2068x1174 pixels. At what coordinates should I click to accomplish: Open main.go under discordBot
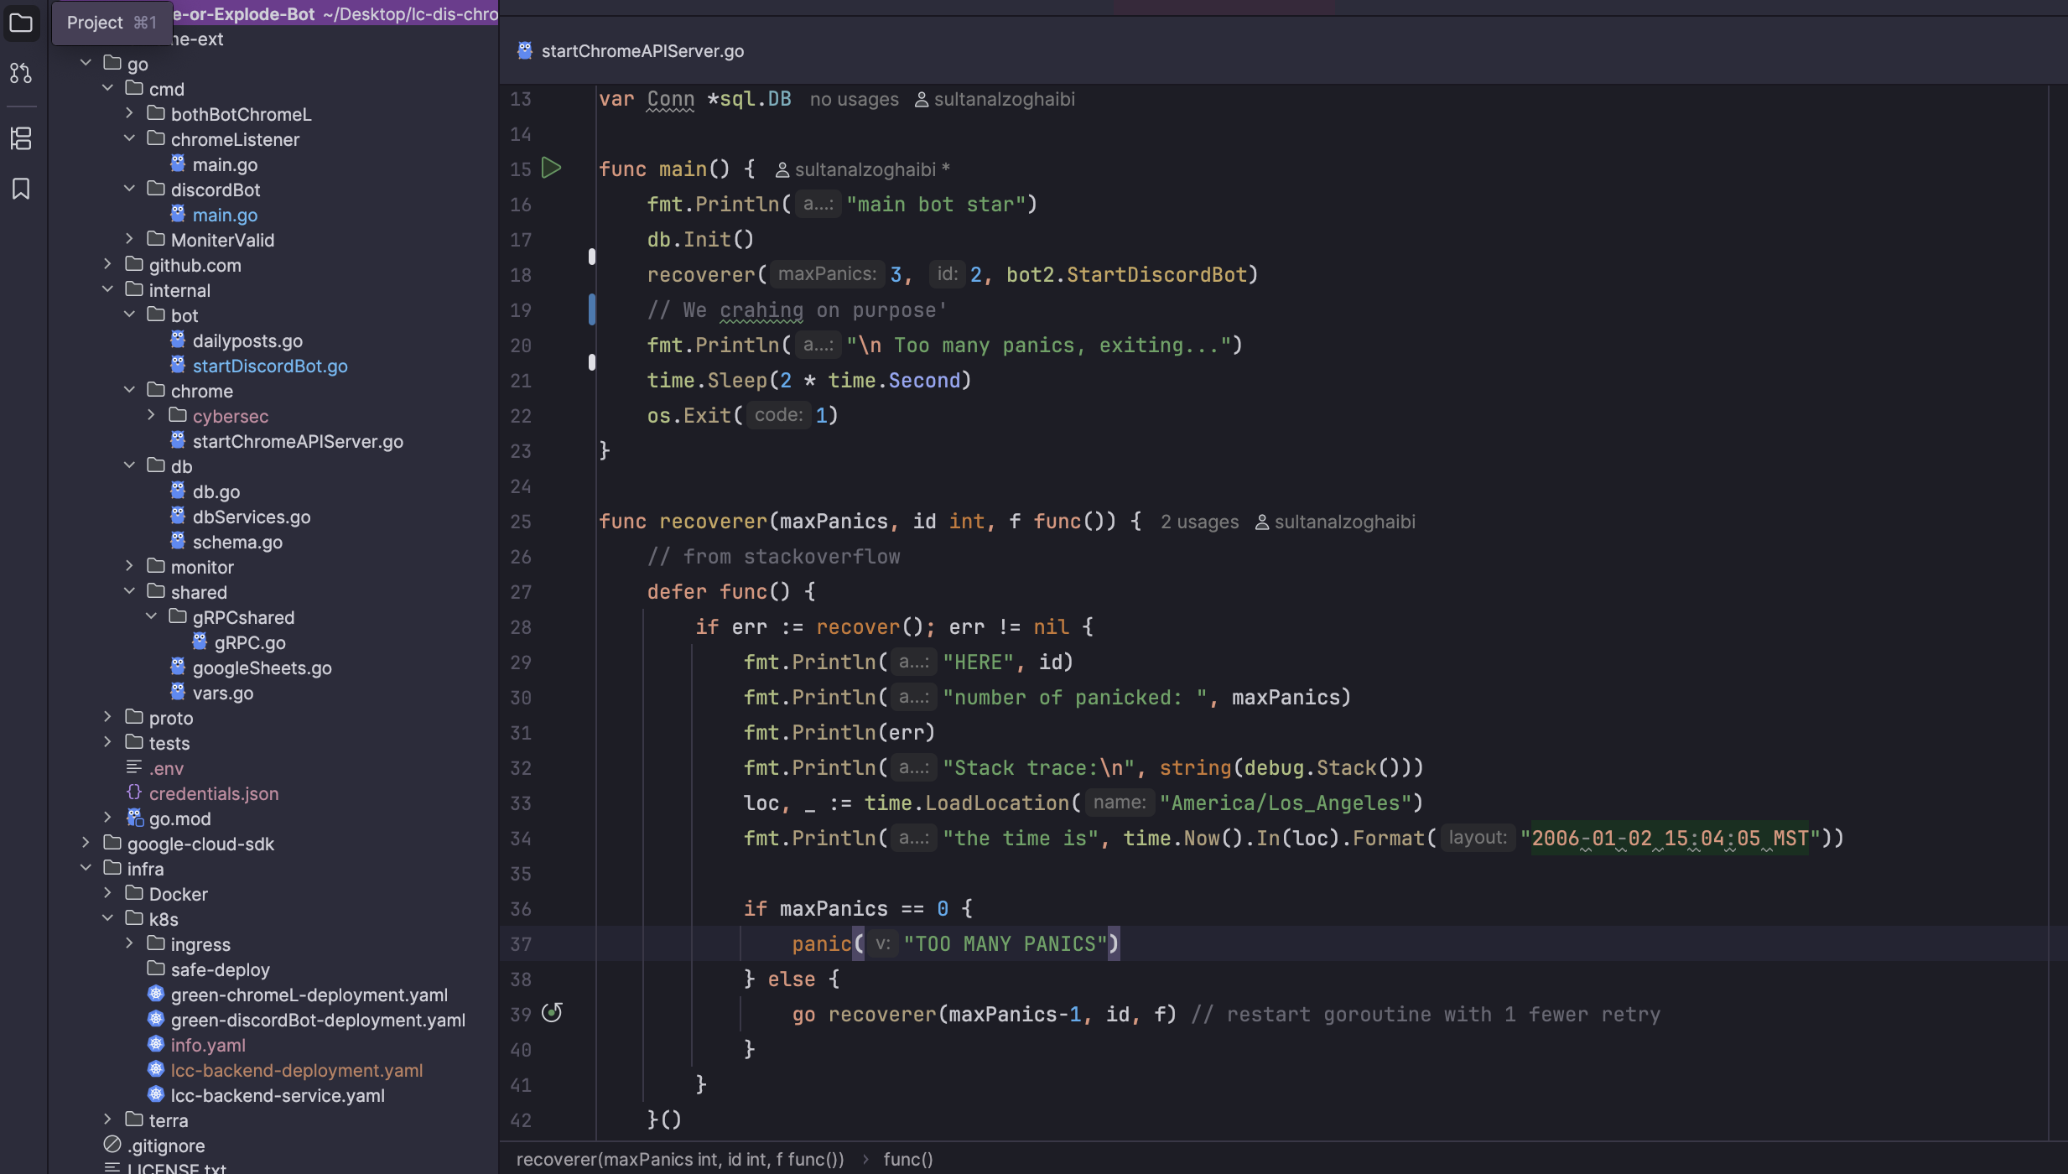point(225,215)
